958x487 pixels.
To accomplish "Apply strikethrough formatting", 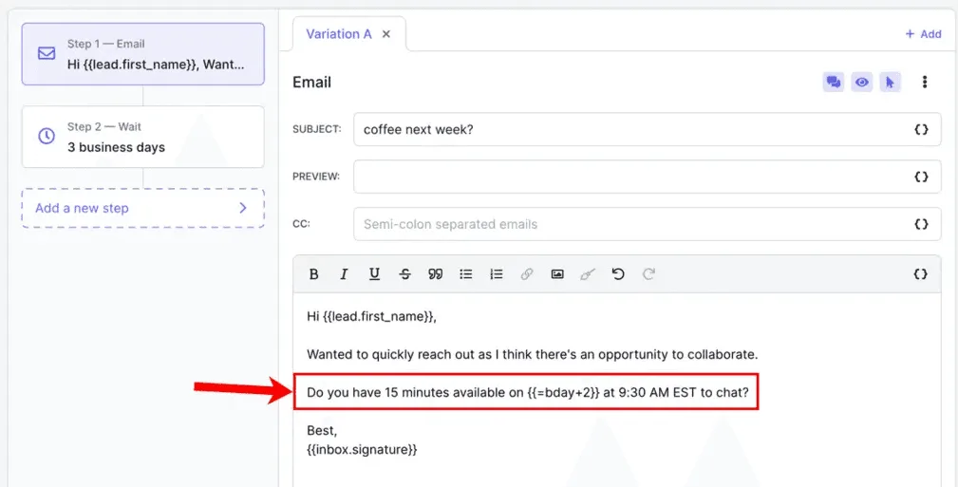I will tap(405, 274).
